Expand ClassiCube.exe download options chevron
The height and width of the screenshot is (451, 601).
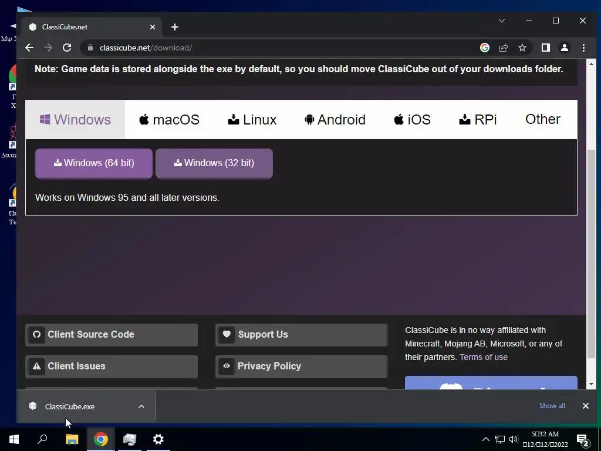141,406
